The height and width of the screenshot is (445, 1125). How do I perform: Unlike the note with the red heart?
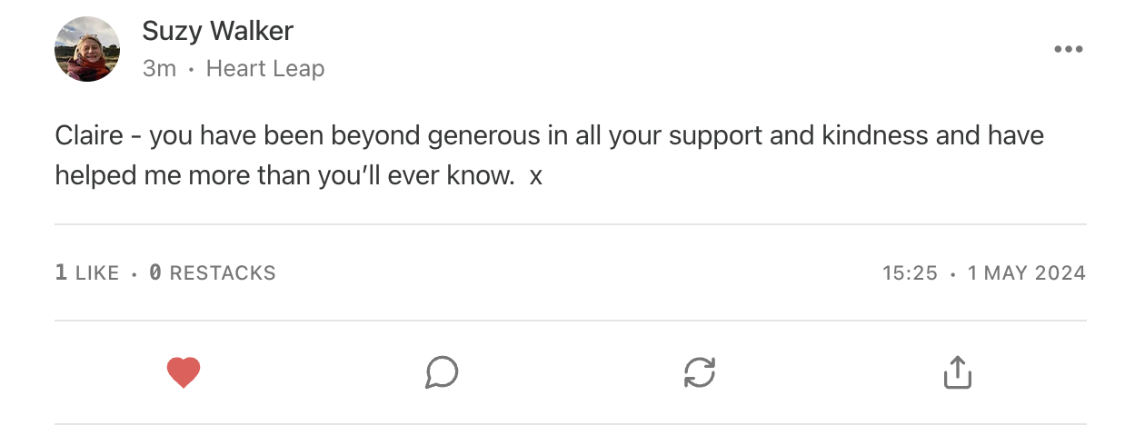pos(184,372)
